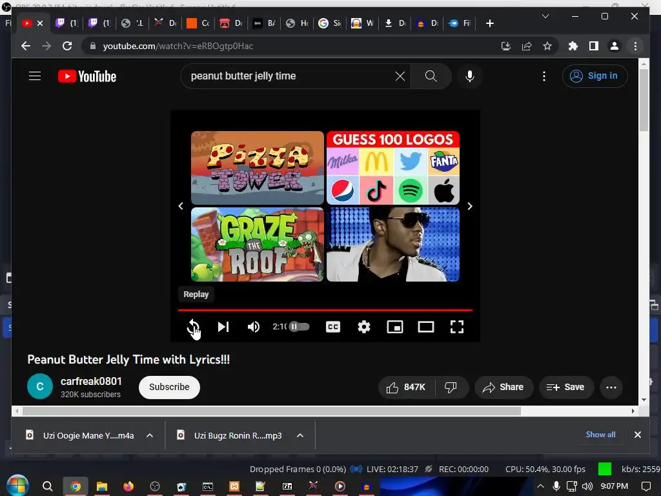Open the carfreak0801 channel name link
The image size is (661, 496).
(x=91, y=381)
